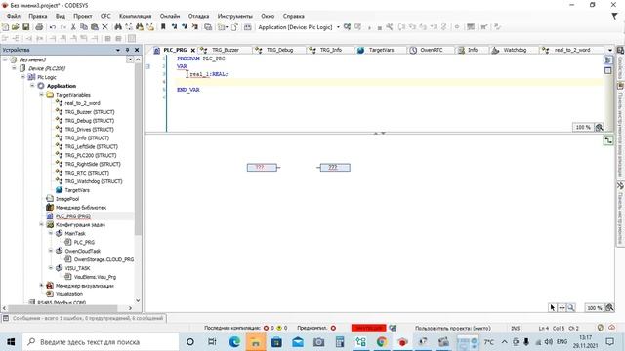Open the Инструменты menu
The width and height of the screenshot is (625, 351).
click(234, 16)
